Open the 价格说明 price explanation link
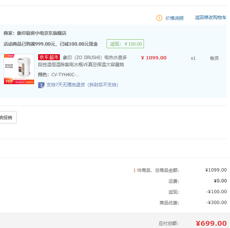The height and width of the screenshot is (228, 230). click(x=174, y=18)
